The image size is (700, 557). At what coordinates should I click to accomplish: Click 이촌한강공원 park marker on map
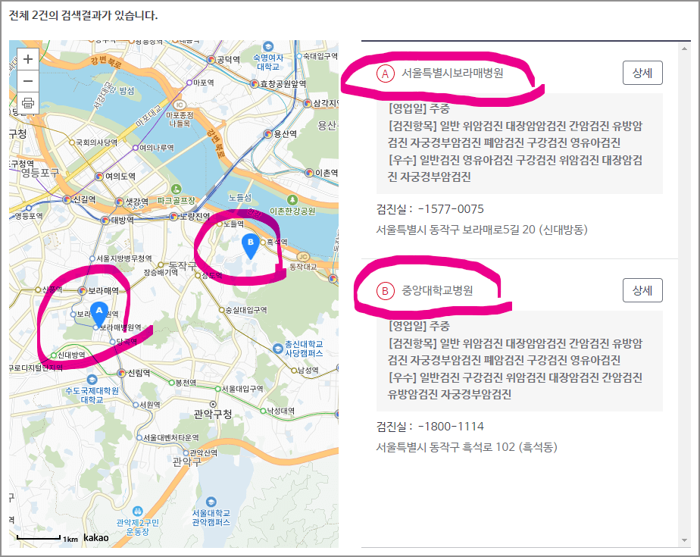pyautogui.click(x=292, y=199)
